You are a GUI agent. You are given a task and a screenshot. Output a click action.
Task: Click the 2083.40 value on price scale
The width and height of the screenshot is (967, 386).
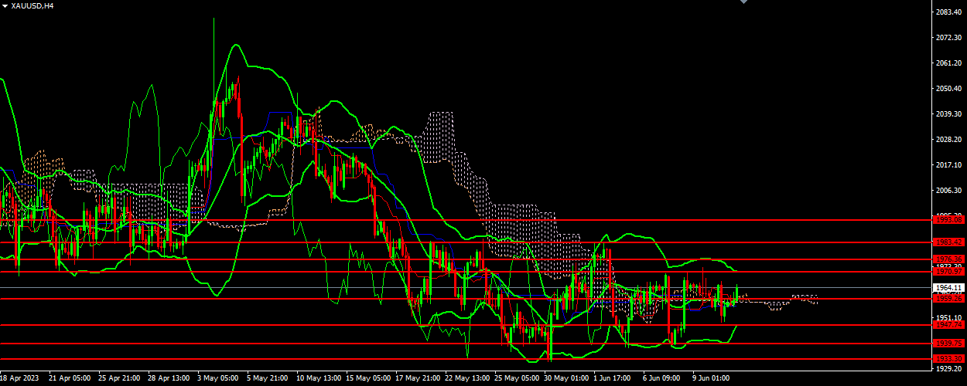pos(948,12)
